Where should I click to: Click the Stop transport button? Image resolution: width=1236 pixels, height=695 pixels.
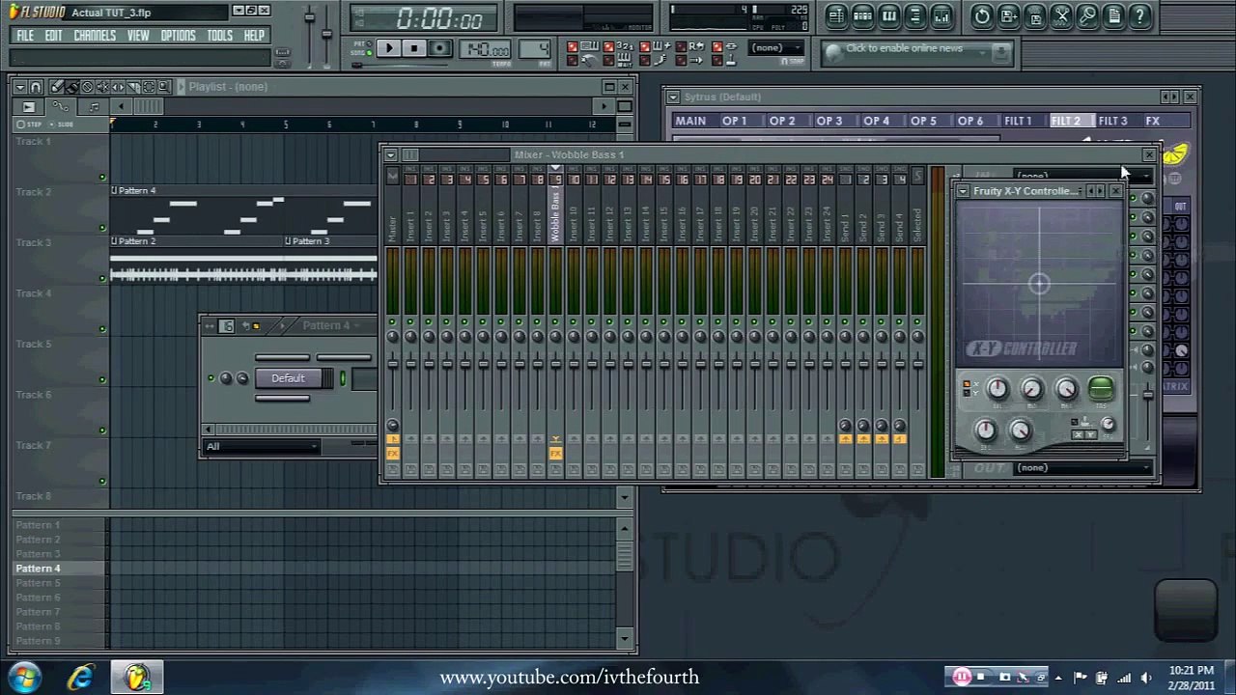[x=414, y=48]
